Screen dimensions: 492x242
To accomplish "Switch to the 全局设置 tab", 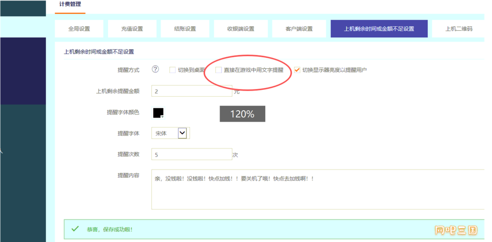I will point(79,29).
